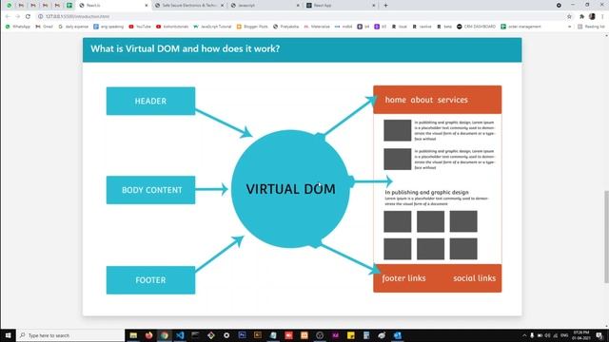Reload the page with the refresh icon
This screenshot has height=342, width=609.
28,16
